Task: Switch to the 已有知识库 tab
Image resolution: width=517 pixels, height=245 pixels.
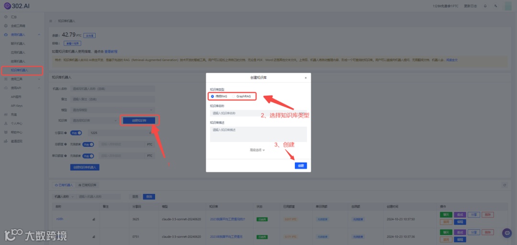Action: click(x=87, y=185)
